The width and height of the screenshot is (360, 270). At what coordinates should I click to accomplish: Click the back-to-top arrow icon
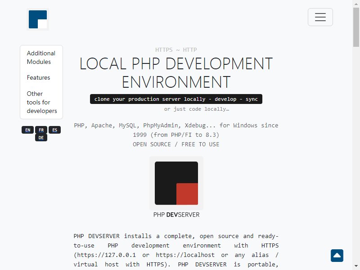[x=337, y=256]
